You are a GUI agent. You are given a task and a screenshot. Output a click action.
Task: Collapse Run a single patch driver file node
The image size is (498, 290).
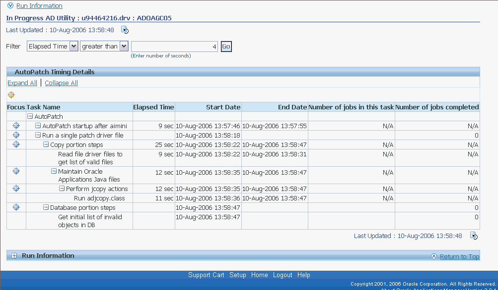pos(38,135)
